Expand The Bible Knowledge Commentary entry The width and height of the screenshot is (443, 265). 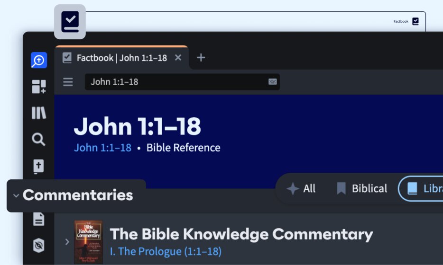click(x=67, y=242)
